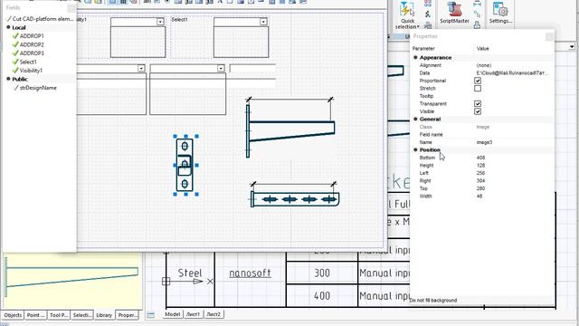
Task: Switch to the Selecti... panel tab
Action: pos(81,315)
